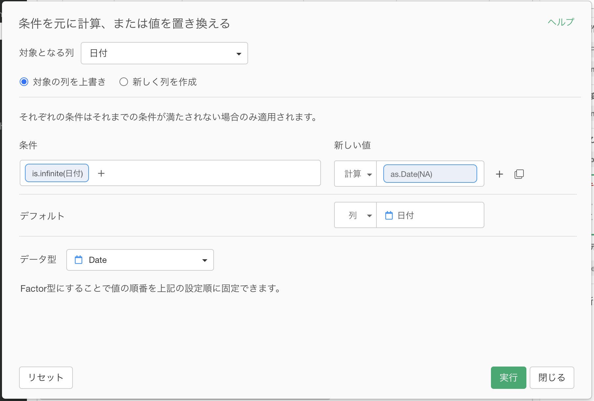Open the 対象となる列 column dropdown
The width and height of the screenshot is (594, 401).
click(x=164, y=53)
